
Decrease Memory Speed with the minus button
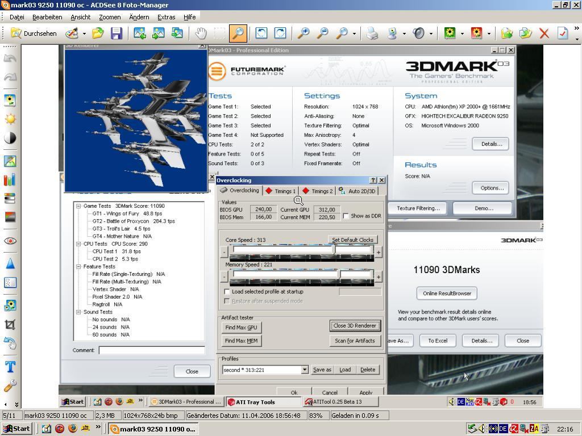tap(224, 277)
